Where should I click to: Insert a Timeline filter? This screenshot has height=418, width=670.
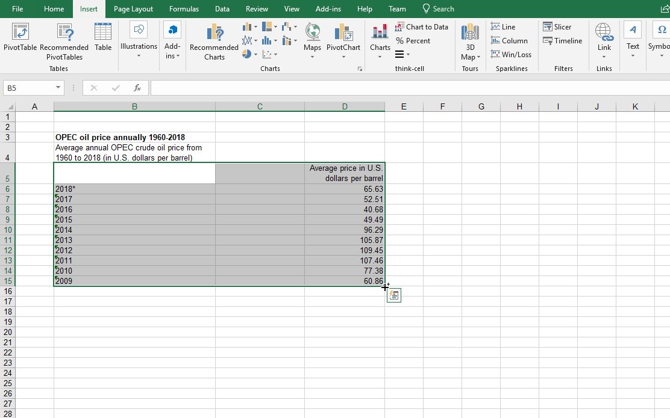pyautogui.click(x=562, y=40)
